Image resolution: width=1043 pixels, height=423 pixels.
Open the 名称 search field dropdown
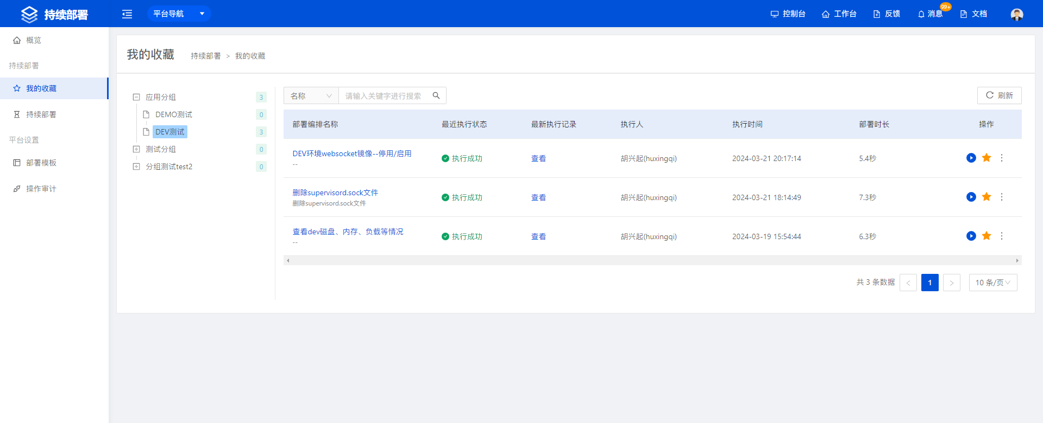pos(311,95)
